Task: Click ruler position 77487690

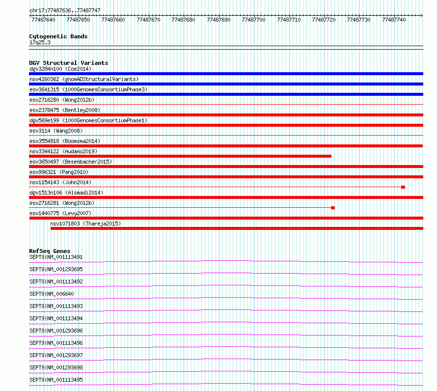Action: pos(219,20)
